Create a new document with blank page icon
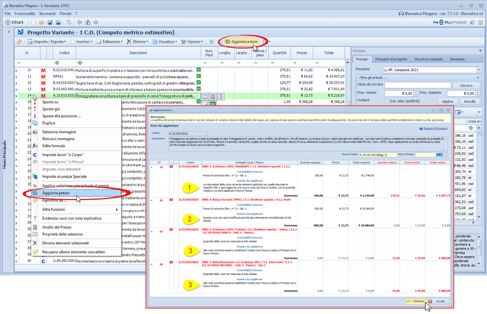 coord(33,22)
